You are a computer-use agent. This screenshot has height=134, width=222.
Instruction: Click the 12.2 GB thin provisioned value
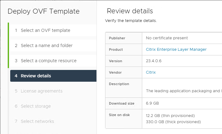170,115
